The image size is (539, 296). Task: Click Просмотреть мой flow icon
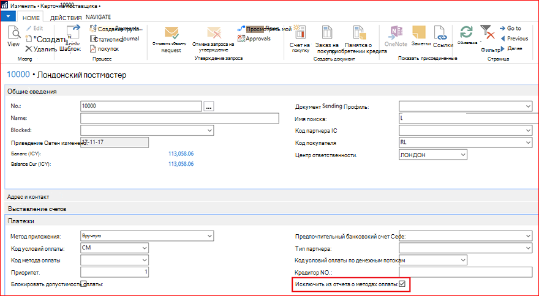pos(241,29)
